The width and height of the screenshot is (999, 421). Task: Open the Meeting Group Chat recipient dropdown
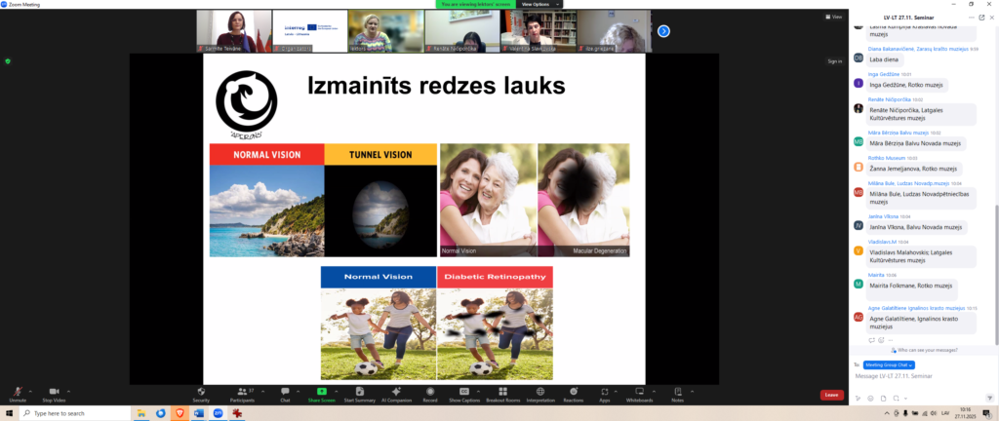890,364
